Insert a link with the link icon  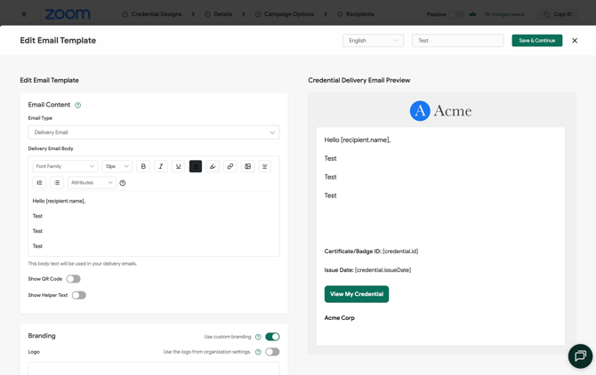click(x=230, y=166)
